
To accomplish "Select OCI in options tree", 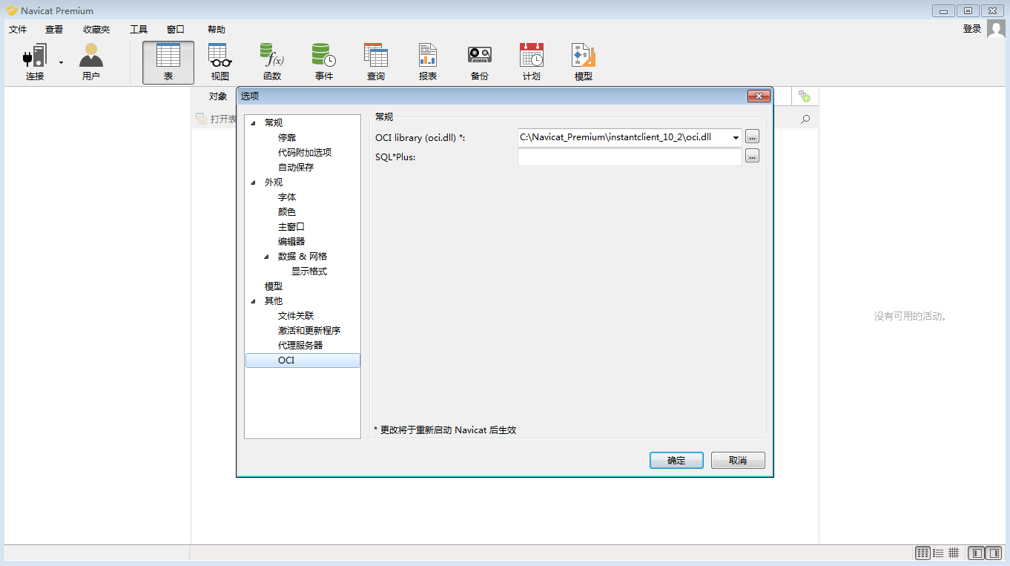I will [303, 361].
